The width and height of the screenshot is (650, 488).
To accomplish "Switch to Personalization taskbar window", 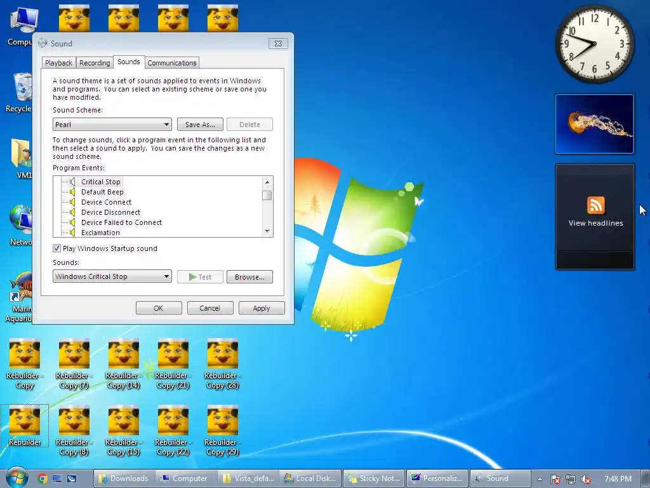I will pos(437,478).
